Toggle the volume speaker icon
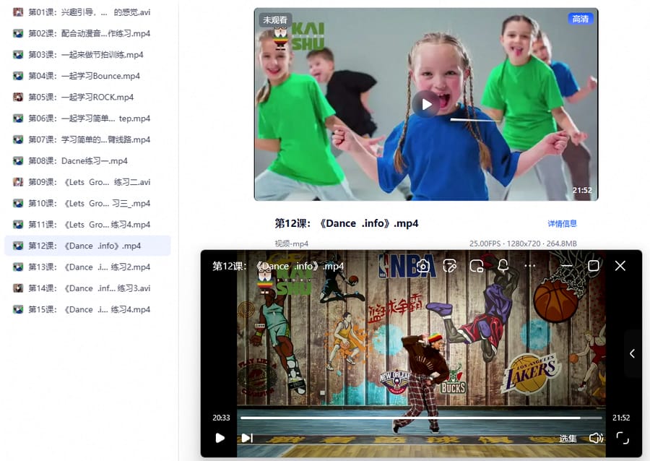 pyautogui.click(x=596, y=438)
